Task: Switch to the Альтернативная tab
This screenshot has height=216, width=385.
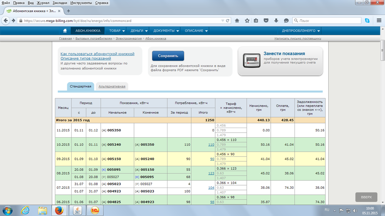Action: click(x=112, y=86)
